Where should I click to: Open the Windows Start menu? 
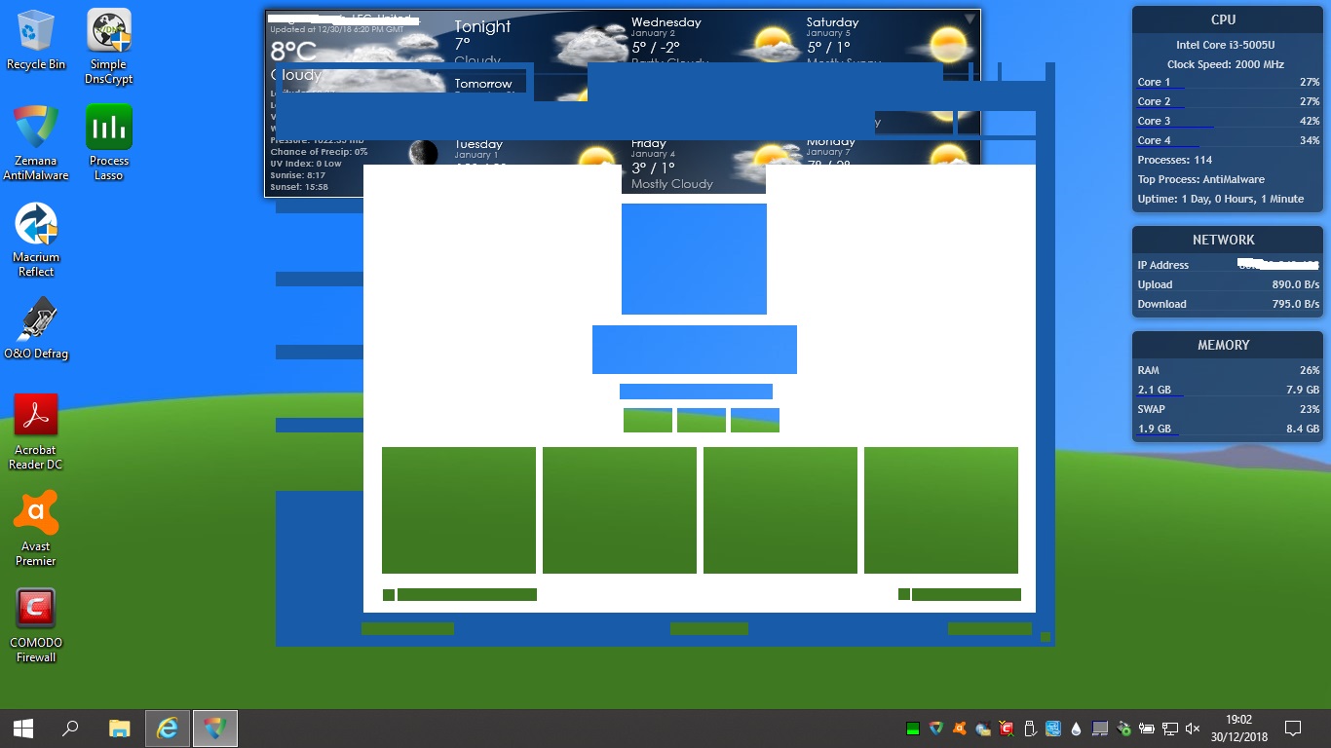(x=23, y=729)
